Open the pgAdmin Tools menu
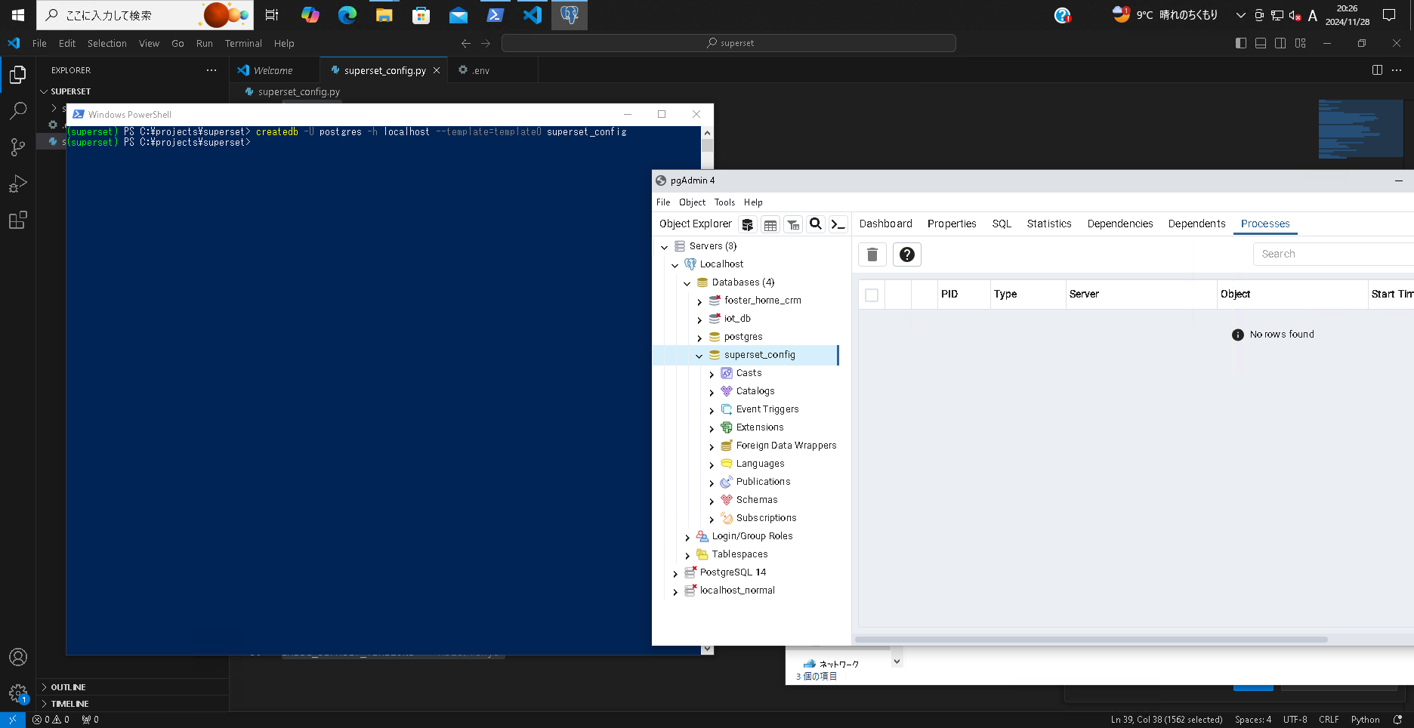 [724, 202]
